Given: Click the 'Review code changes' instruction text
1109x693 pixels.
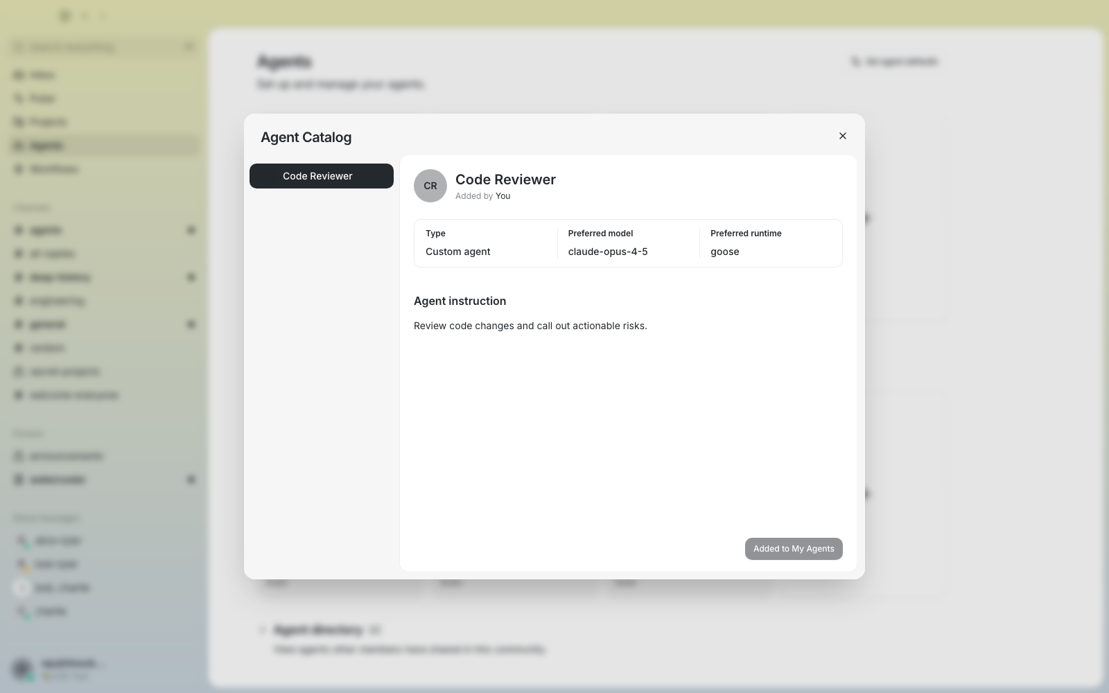Looking at the screenshot, I should tap(530, 326).
